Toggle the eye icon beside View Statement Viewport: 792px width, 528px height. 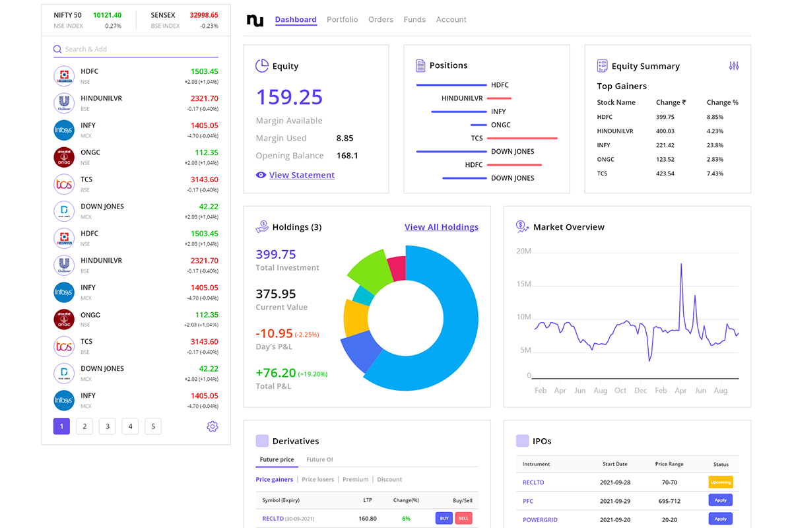[261, 175]
